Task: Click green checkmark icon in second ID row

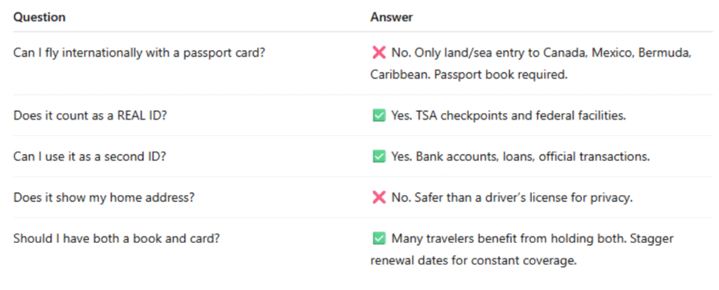Action: point(378,157)
